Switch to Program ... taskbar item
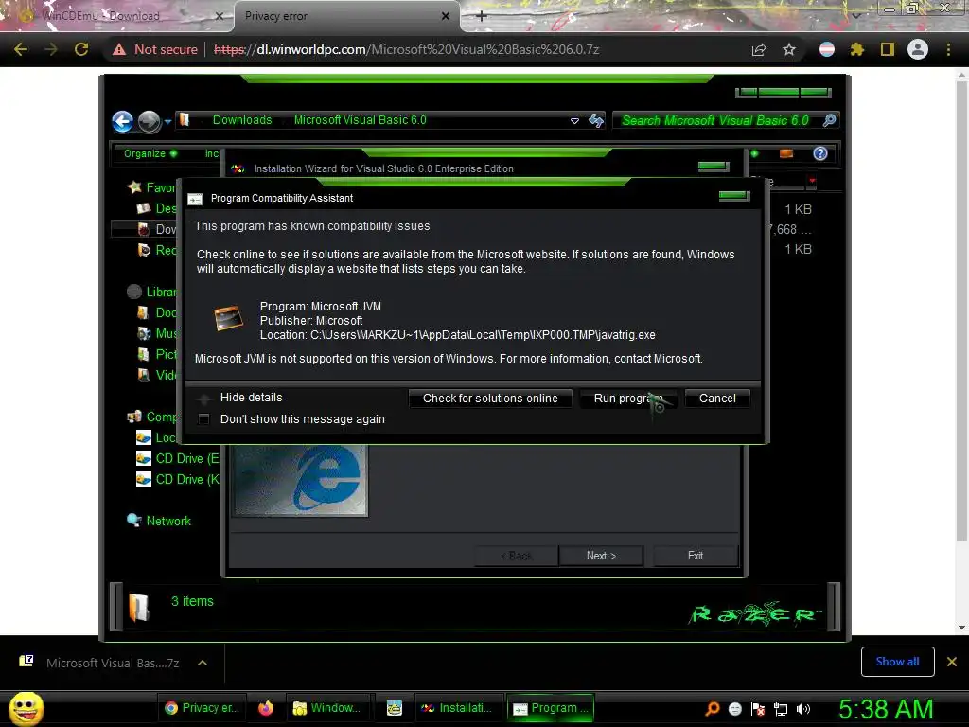Screen dimensions: 969x727 point(550,708)
